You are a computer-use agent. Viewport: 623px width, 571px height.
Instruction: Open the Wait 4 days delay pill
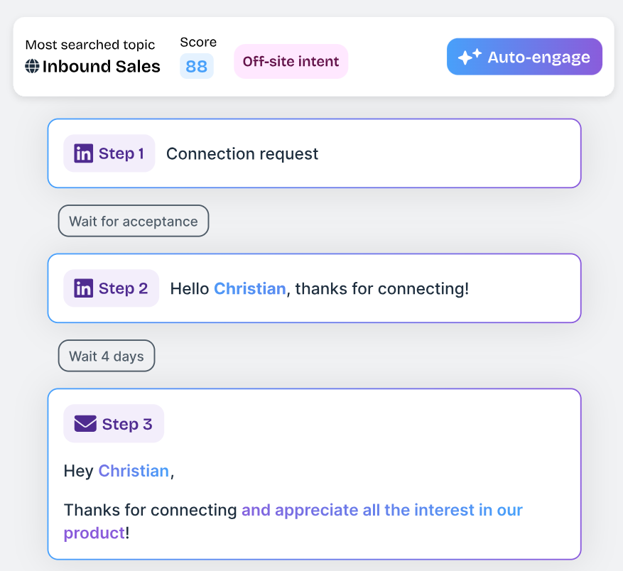(107, 356)
